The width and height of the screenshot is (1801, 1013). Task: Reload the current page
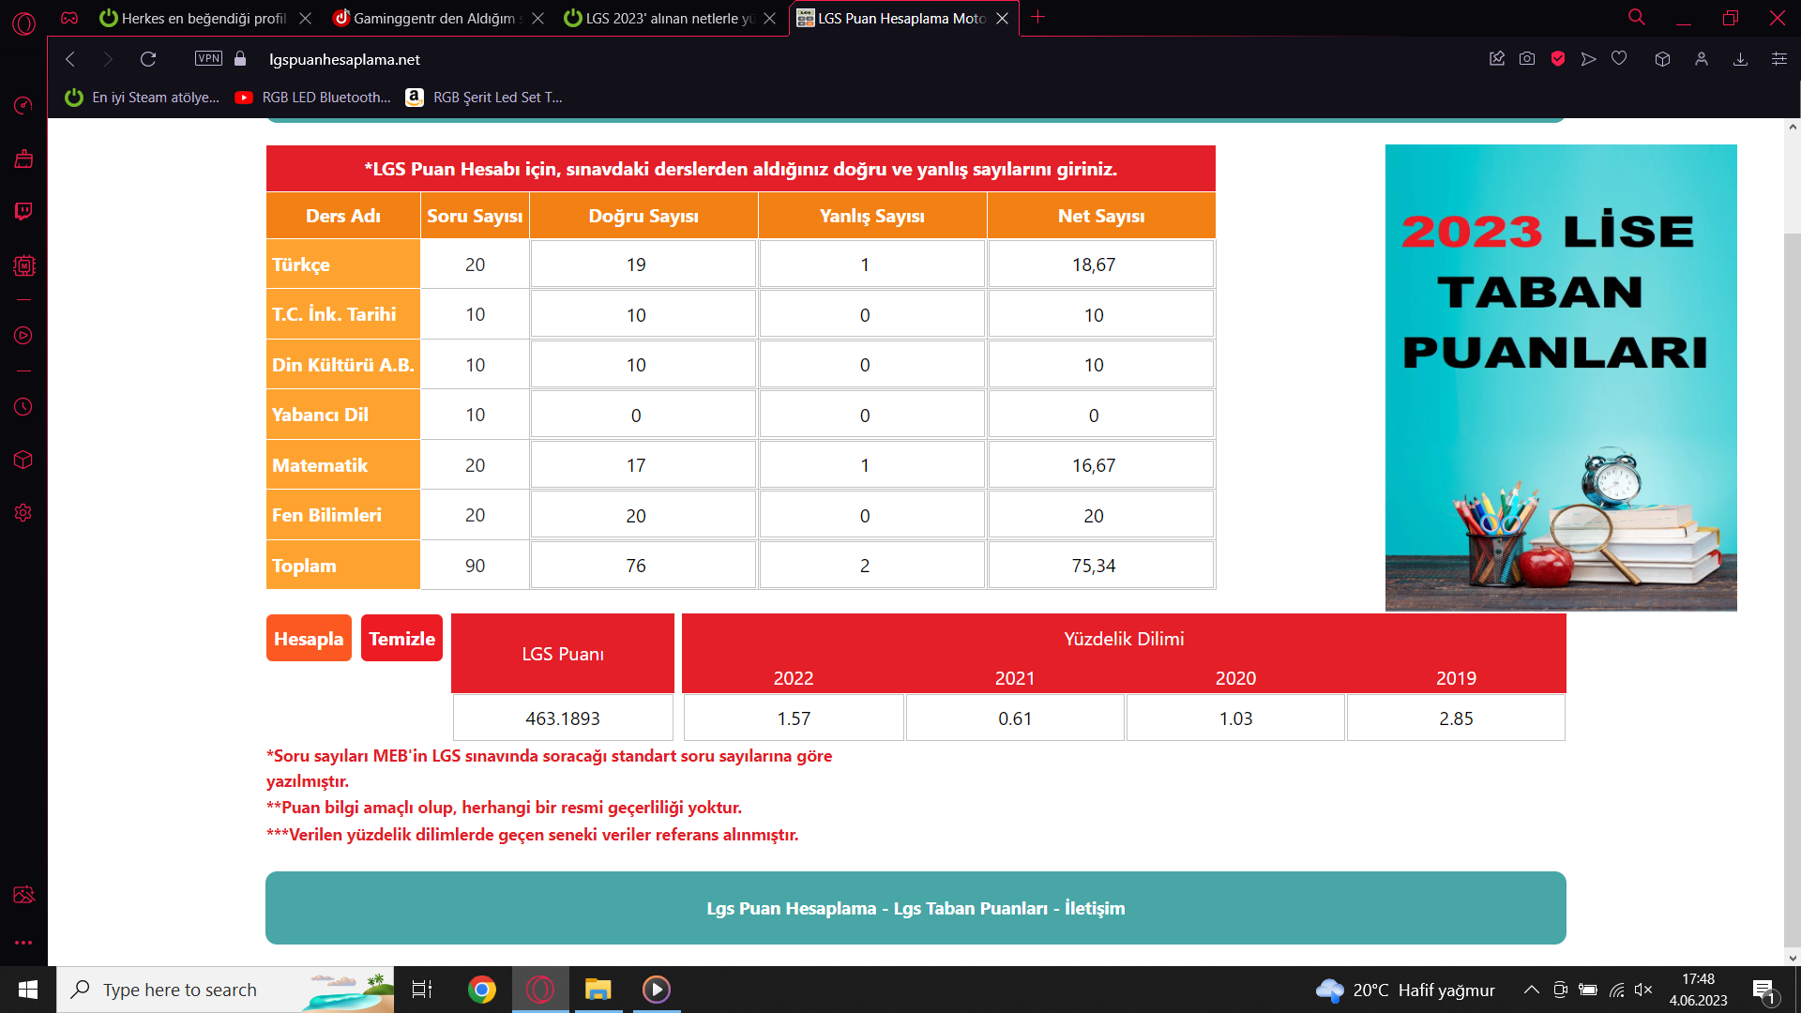pyautogui.click(x=148, y=59)
